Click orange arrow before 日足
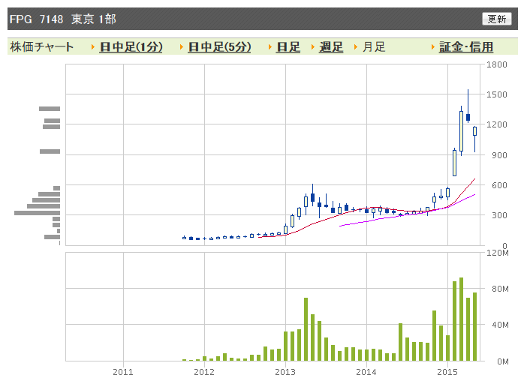Screen dimensions: 524x390 pos(270,47)
